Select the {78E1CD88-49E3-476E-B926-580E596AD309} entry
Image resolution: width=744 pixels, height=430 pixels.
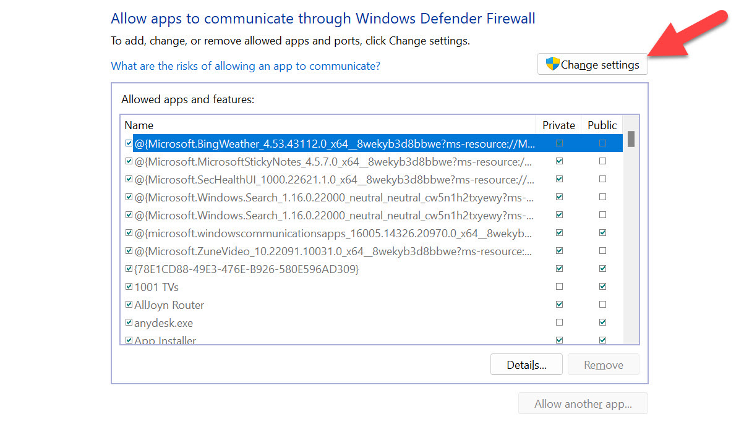tap(246, 269)
